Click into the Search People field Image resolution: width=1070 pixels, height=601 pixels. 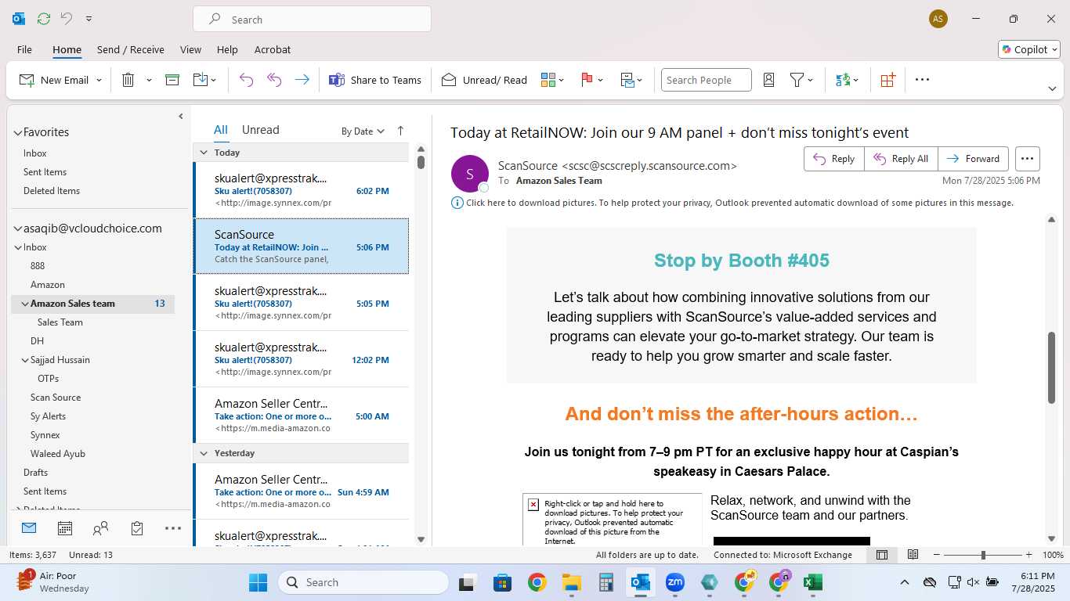pyautogui.click(x=706, y=80)
